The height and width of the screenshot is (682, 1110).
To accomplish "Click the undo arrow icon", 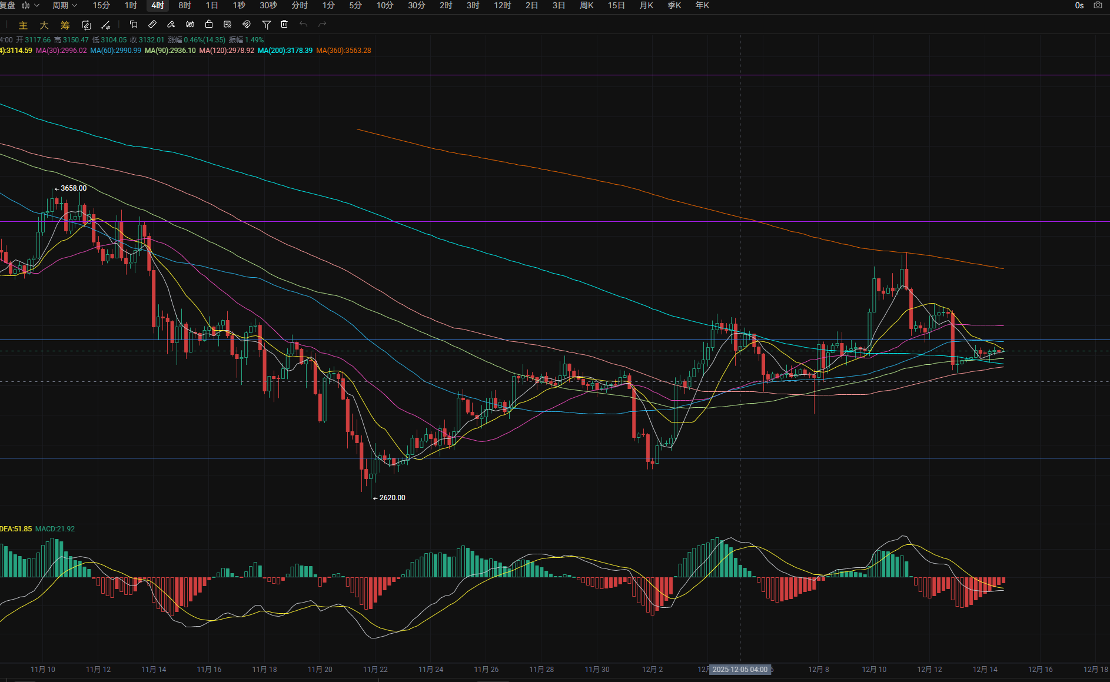I will (303, 24).
